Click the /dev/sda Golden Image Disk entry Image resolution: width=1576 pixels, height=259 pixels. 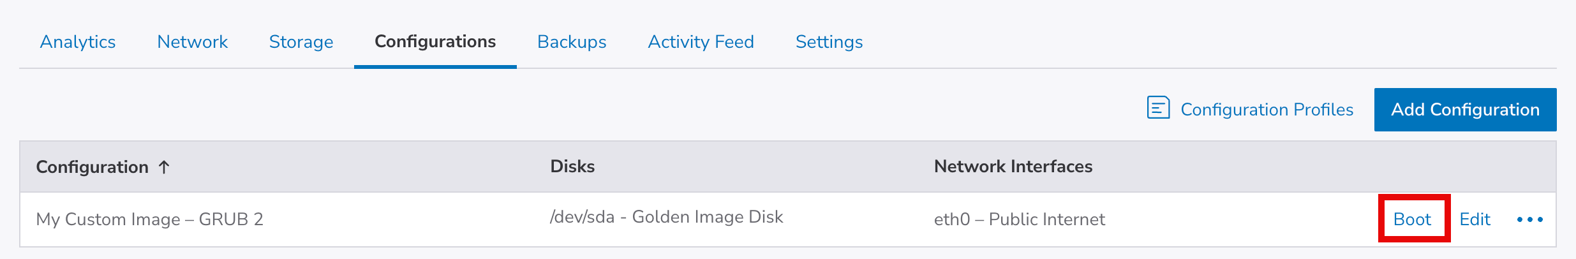coord(666,218)
